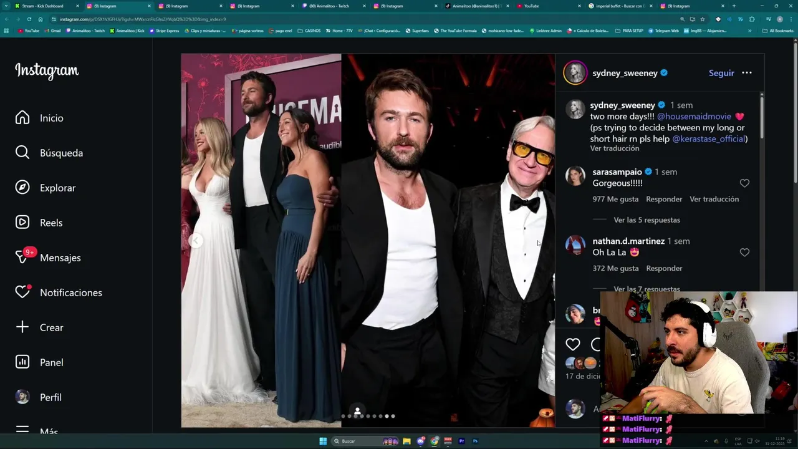Open sarasampaio username link

[x=617, y=172]
